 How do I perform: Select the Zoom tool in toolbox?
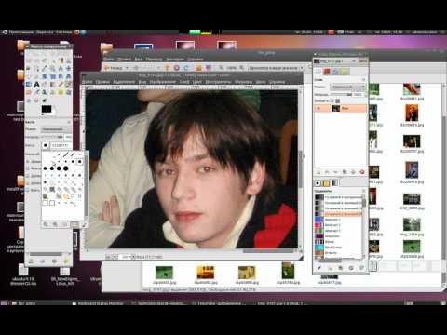tap(53, 68)
